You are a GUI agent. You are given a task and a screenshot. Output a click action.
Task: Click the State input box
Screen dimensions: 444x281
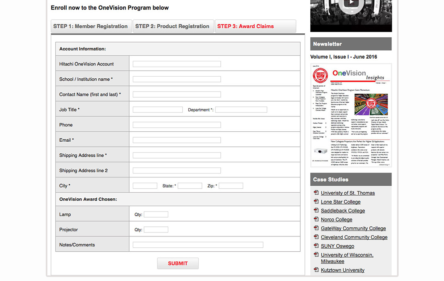tap(190, 186)
